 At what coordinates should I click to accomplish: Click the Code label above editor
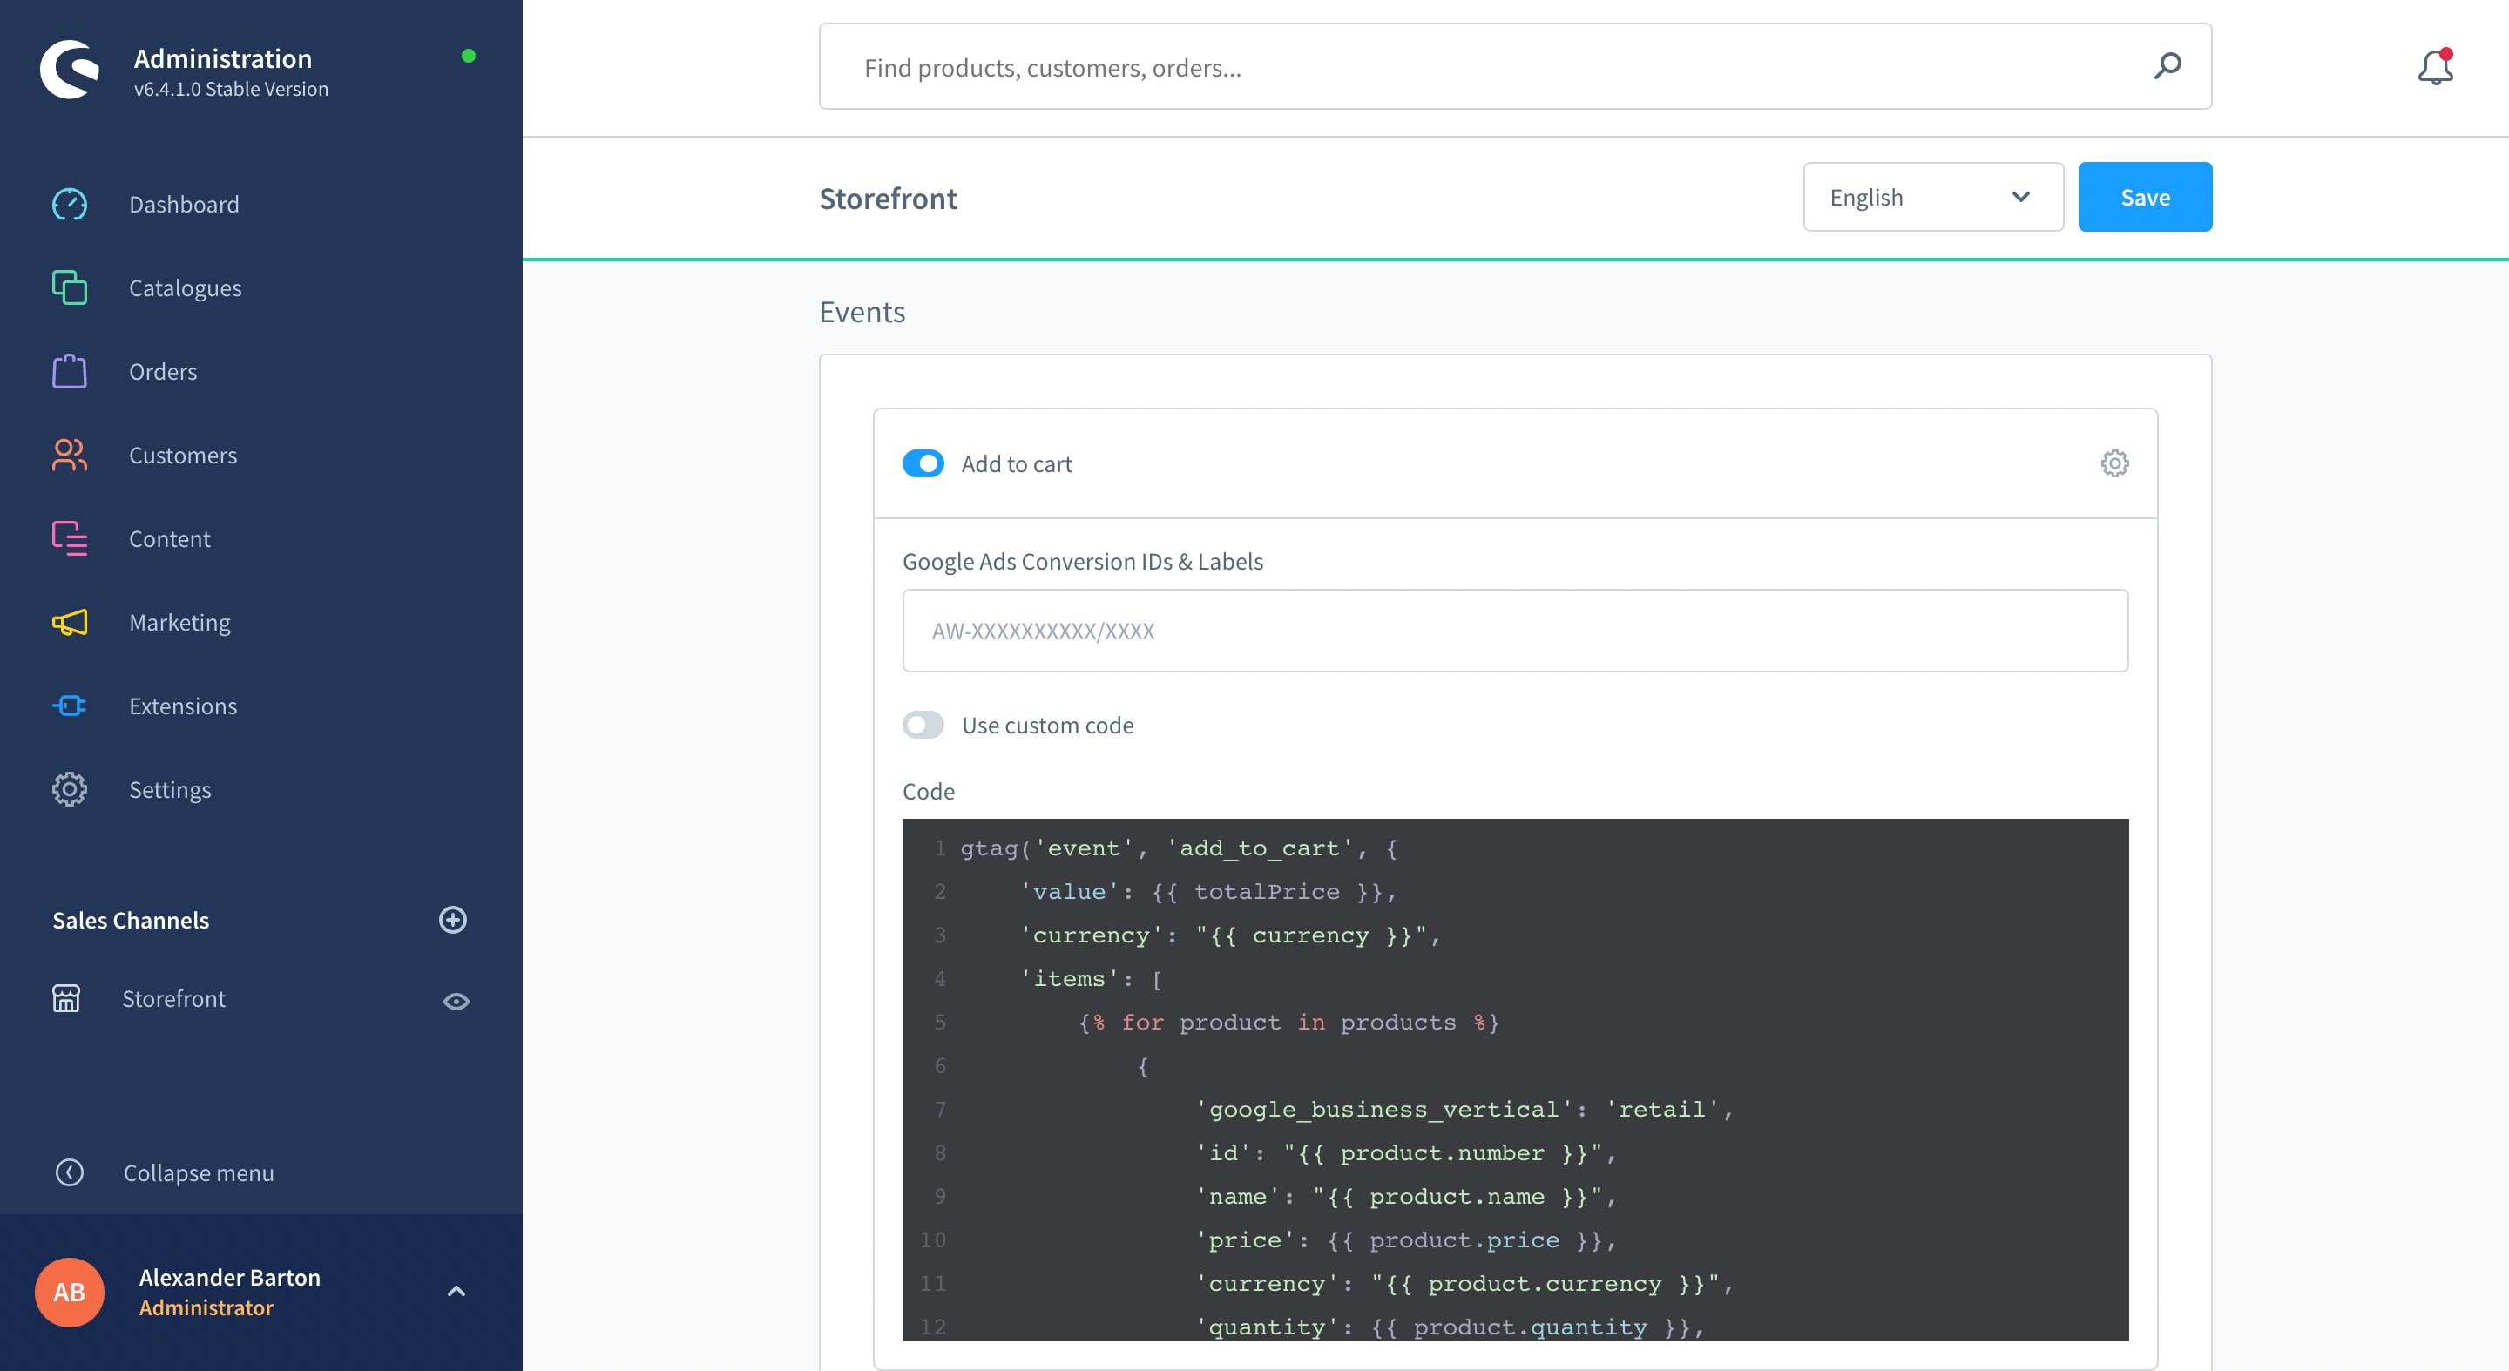(928, 792)
